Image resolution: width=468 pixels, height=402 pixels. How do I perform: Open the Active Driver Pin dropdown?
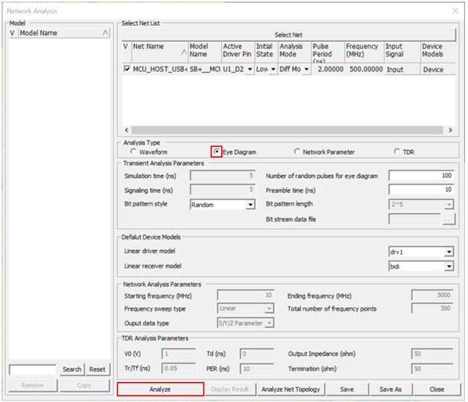click(x=249, y=70)
